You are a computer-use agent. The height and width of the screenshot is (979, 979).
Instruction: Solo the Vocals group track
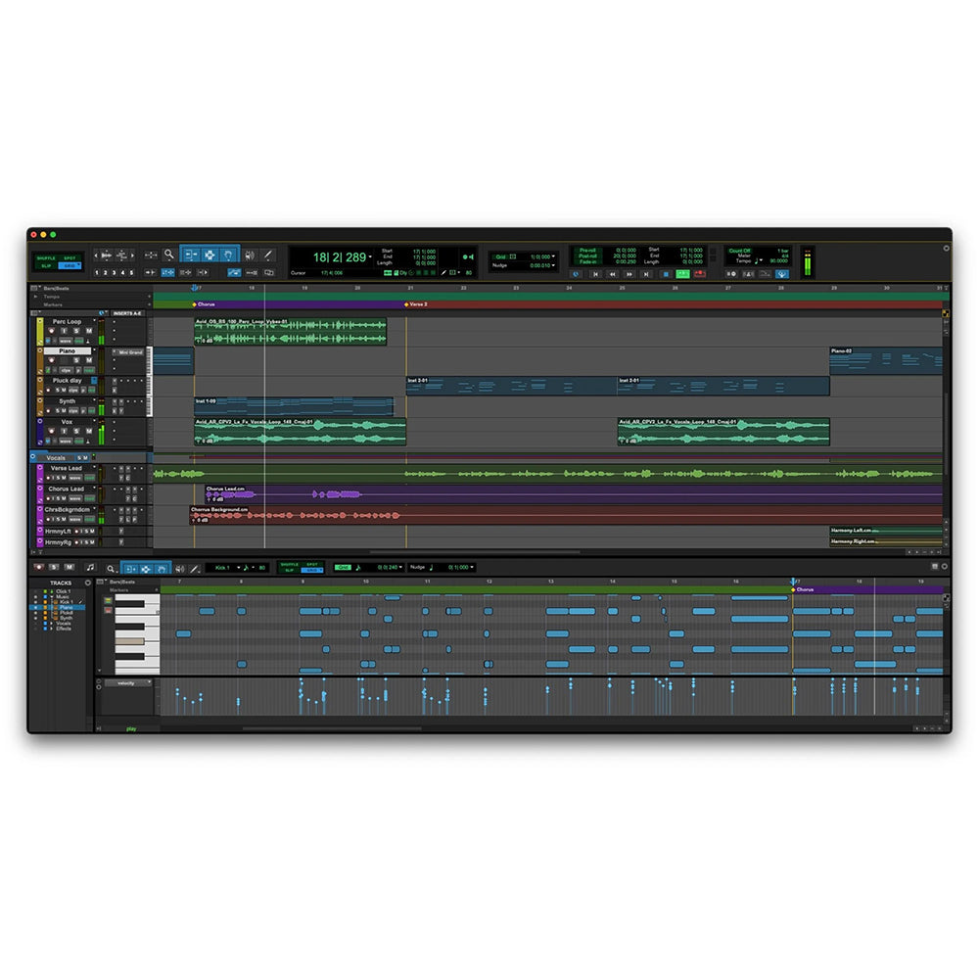coord(79,457)
